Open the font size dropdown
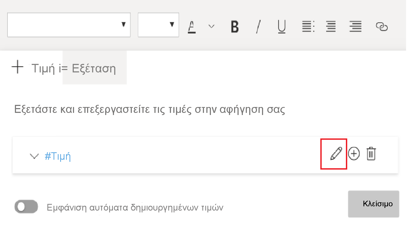Viewport: 409px width, 230px height. (x=158, y=25)
